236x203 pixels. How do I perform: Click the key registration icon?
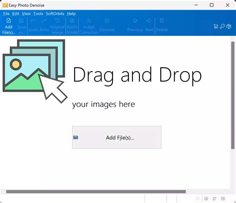click(x=222, y=26)
